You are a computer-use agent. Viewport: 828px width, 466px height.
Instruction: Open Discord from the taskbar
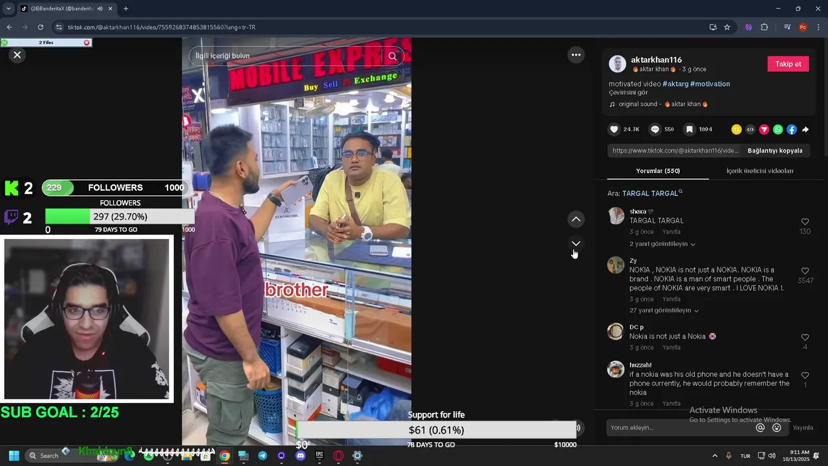click(x=300, y=456)
